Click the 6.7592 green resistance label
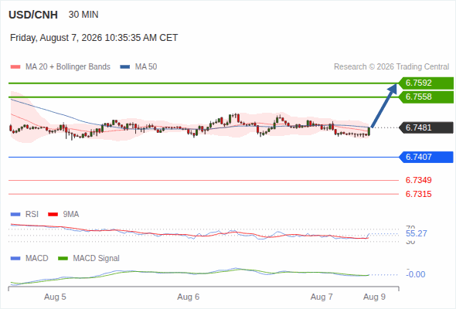 [x=426, y=83]
